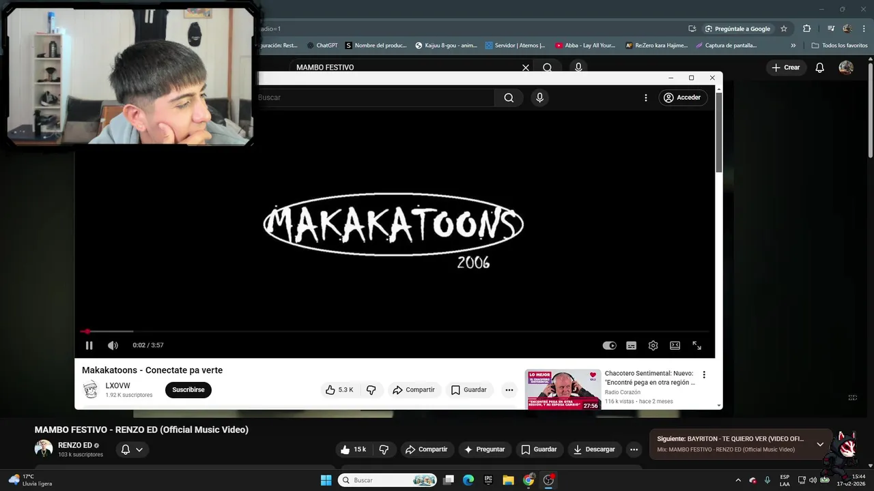Clear the MAMBO FESTIVO search text
Image resolution: width=874 pixels, height=491 pixels.
pyautogui.click(x=526, y=68)
